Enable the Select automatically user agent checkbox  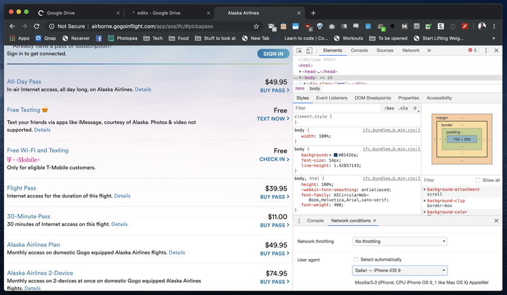tap(356, 259)
